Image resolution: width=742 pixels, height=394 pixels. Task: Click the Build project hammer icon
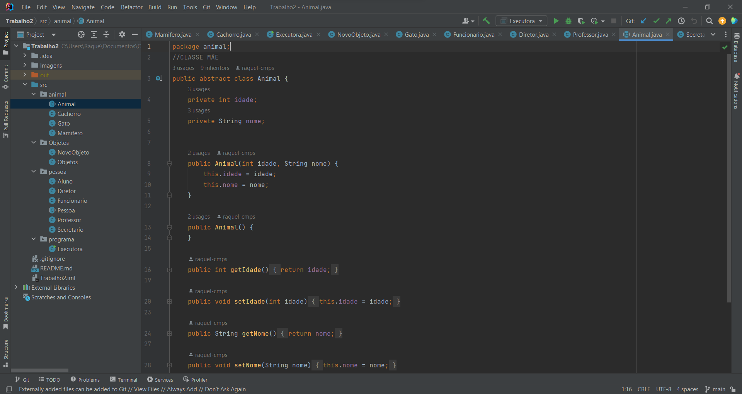486,21
